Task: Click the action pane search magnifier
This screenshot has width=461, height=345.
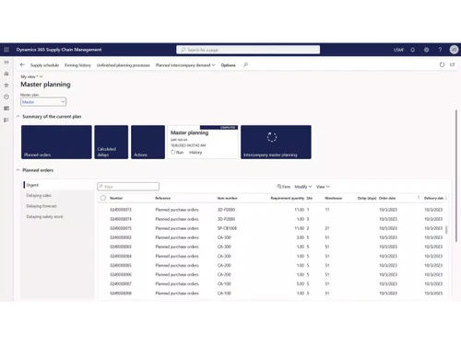Action: (x=245, y=64)
